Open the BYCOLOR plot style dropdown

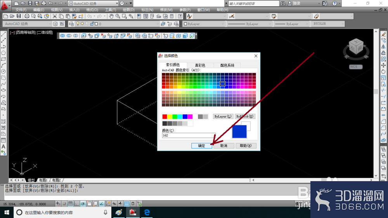328,24
